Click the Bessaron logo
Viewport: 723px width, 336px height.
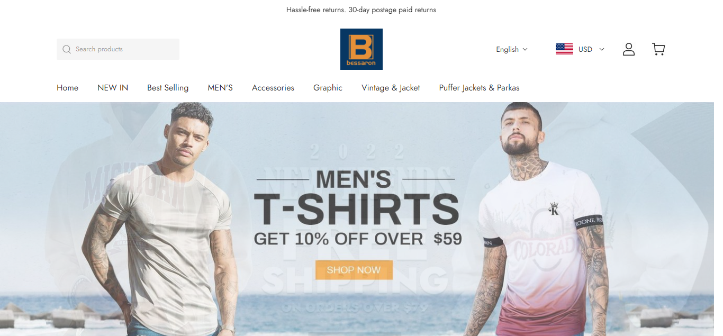coord(361,49)
